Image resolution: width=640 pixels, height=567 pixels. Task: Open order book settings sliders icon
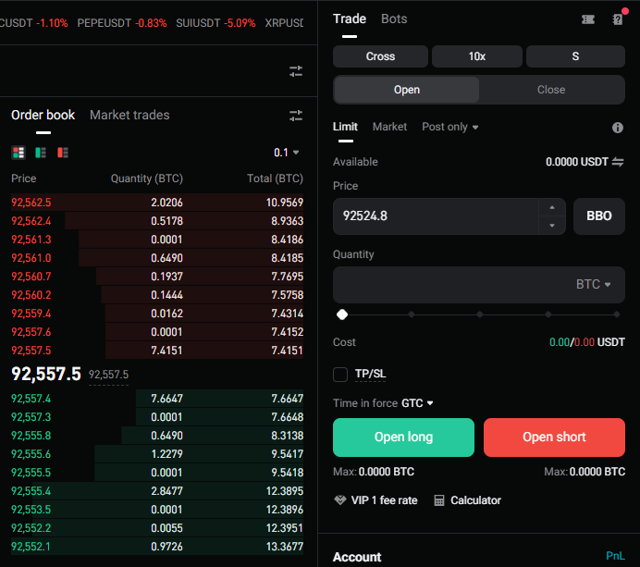click(296, 116)
